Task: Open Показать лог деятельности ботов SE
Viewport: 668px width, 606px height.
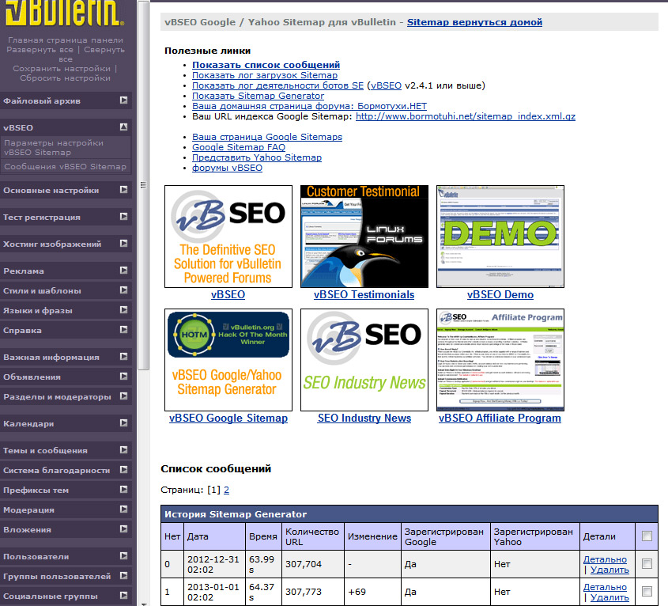Action: [x=277, y=85]
